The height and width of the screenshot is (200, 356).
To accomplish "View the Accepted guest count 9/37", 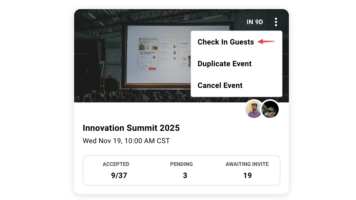I will pos(119,175).
